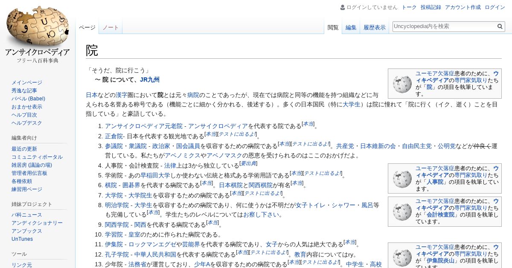The width and height of the screenshot is (512, 268).
Task: Open 最近の更新 in sidebar
Action: pyautogui.click(x=24, y=149)
